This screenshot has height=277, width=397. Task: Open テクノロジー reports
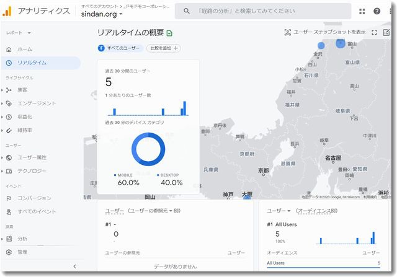pos(32,171)
